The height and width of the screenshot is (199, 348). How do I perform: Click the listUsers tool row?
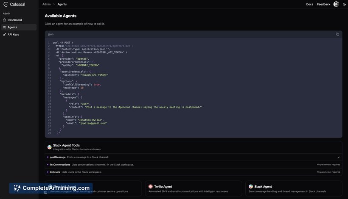pyautogui.click(x=194, y=172)
